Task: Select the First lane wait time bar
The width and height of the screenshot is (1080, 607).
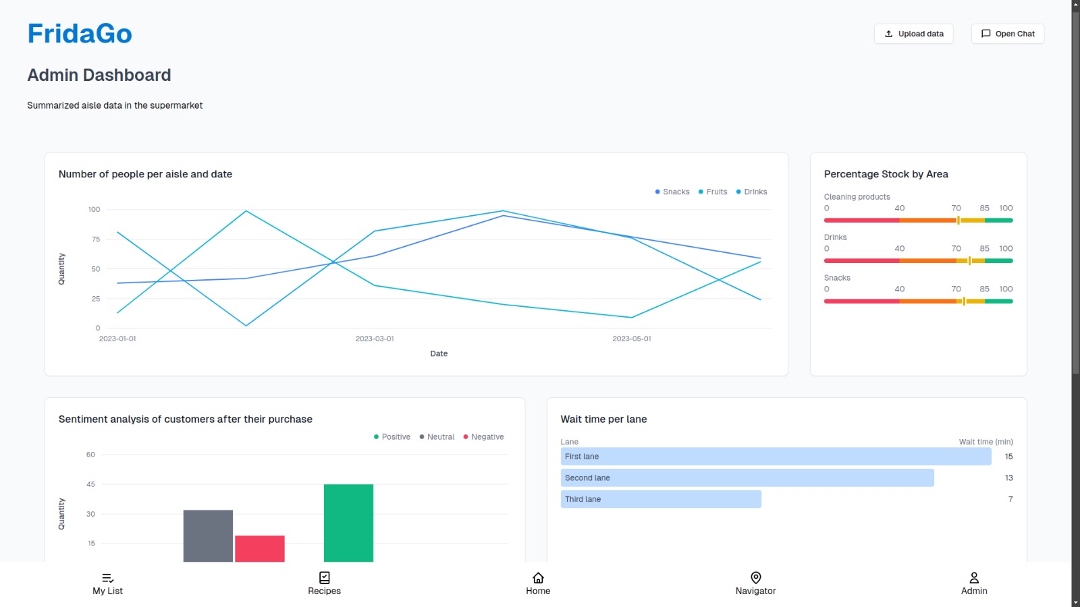Action: (776, 457)
